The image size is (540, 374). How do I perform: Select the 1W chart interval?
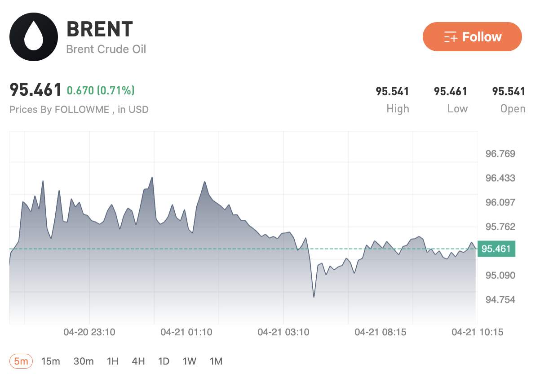point(189,361)
